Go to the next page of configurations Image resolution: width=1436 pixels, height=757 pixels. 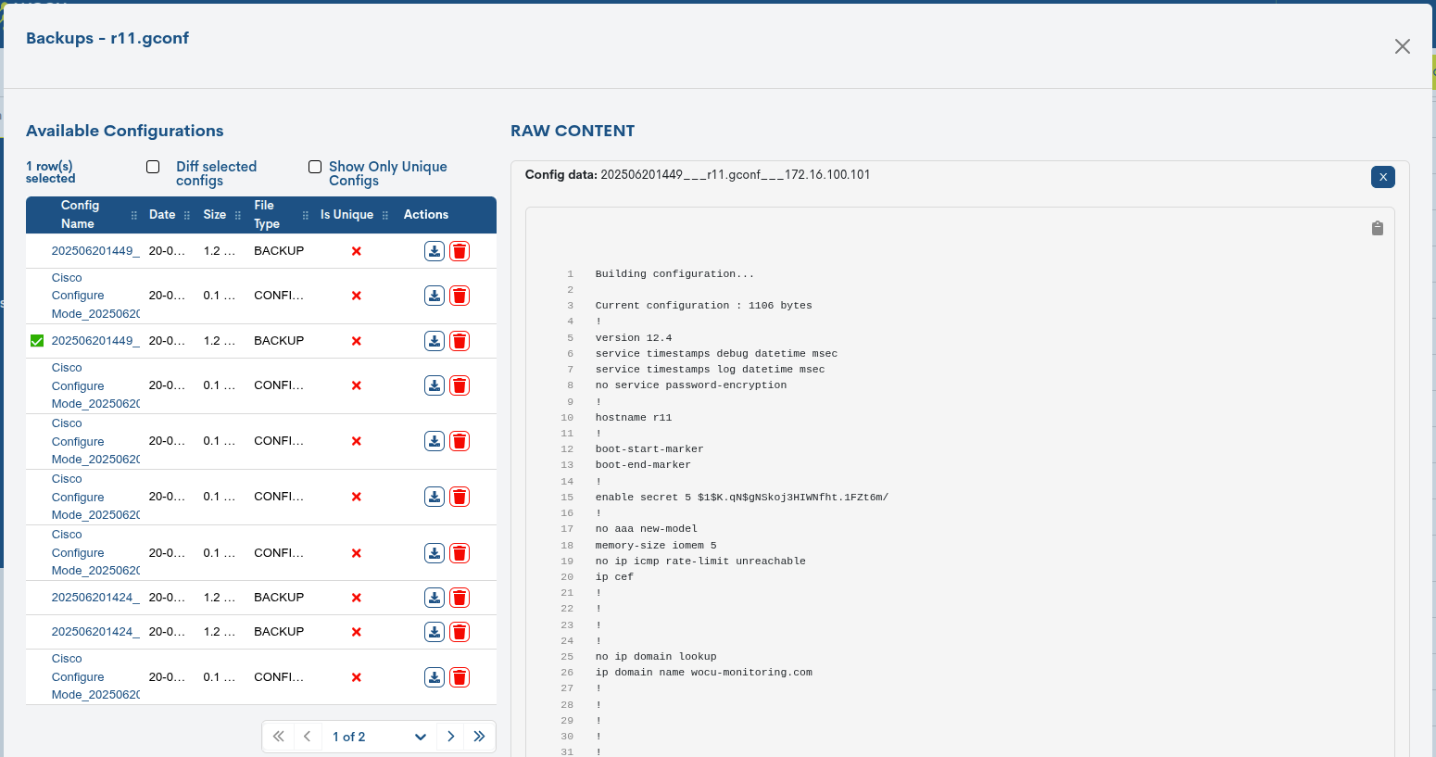pos(450,736)
